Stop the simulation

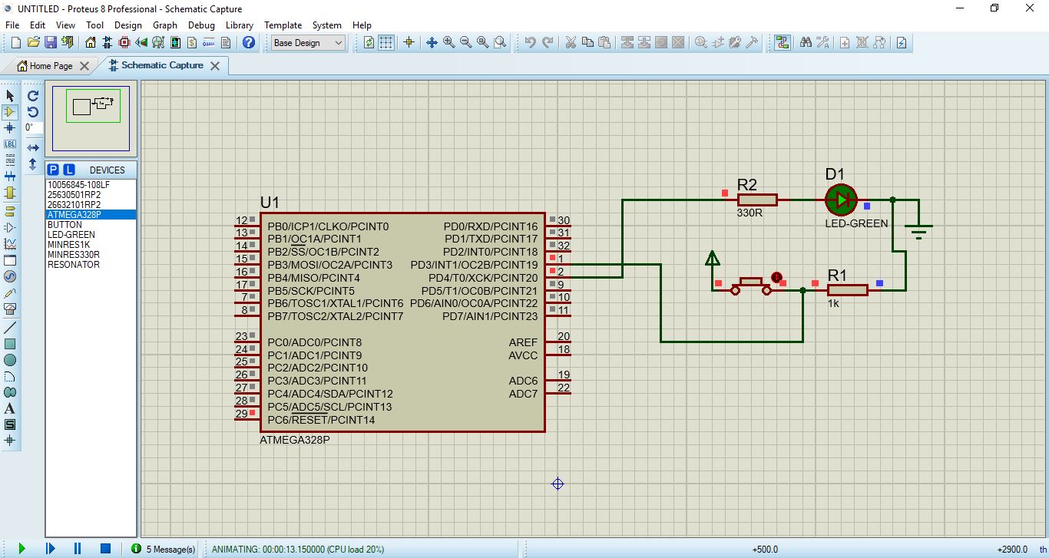(105, 548)
